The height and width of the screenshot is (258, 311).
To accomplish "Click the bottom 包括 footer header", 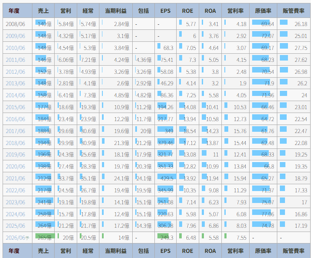I will point(143,251).
